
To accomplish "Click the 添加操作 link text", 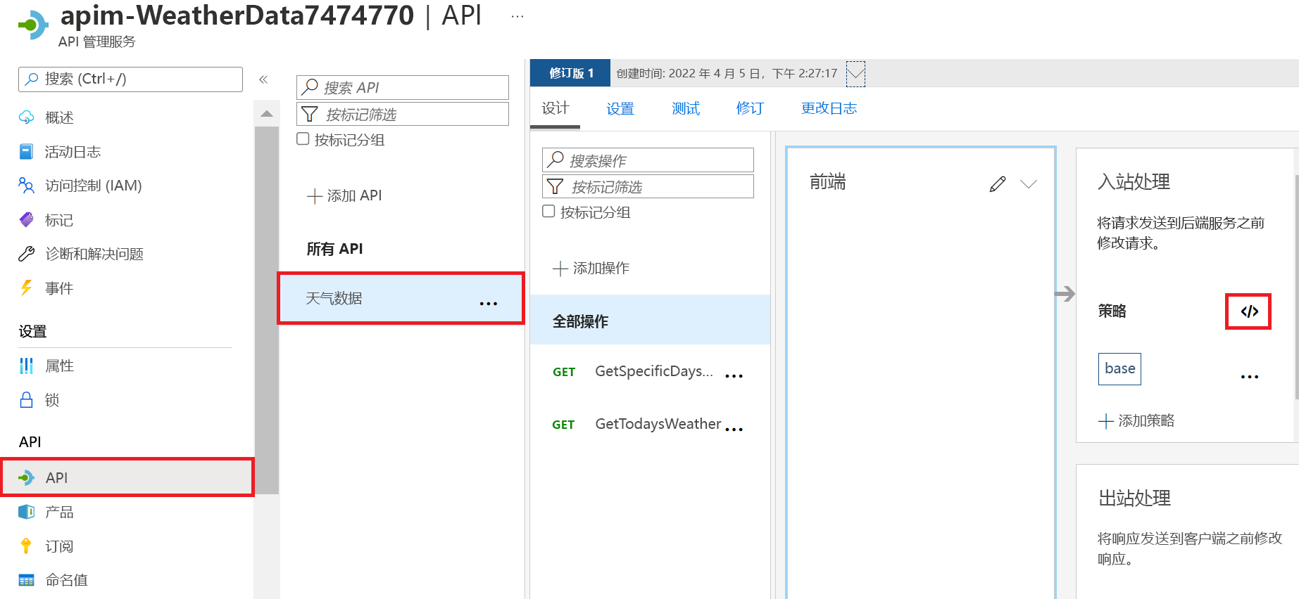I will (x=601, y=269).
